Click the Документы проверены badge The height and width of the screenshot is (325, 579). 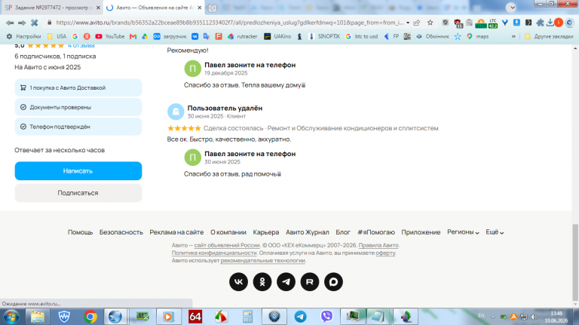click(78, 107)
